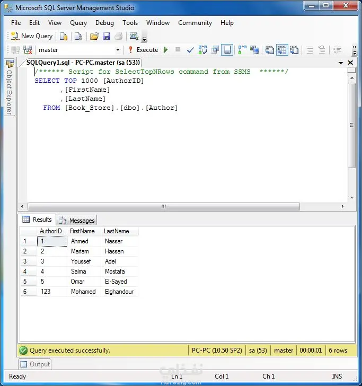Select the cell containing Youssef

(x=84, y=261)
